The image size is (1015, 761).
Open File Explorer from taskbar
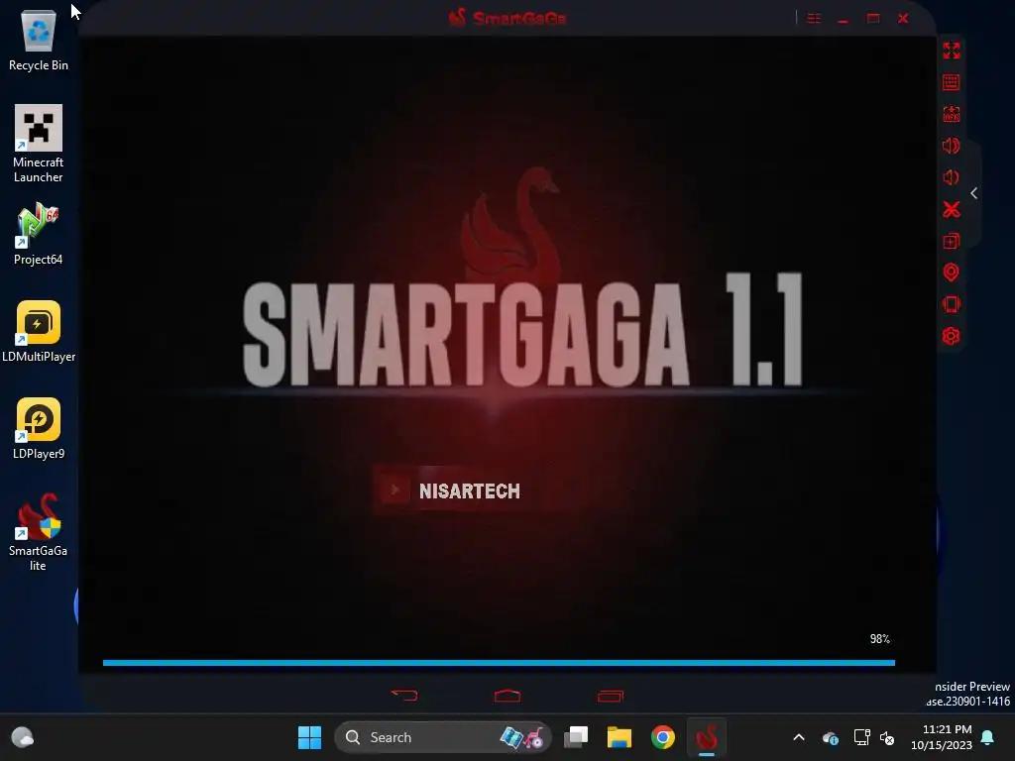coord(620,737)
